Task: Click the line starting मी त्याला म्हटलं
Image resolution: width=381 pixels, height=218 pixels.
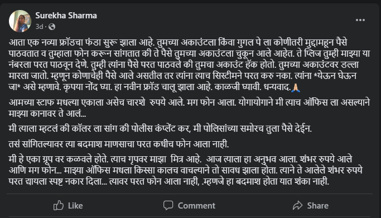Action: point(160,128)
